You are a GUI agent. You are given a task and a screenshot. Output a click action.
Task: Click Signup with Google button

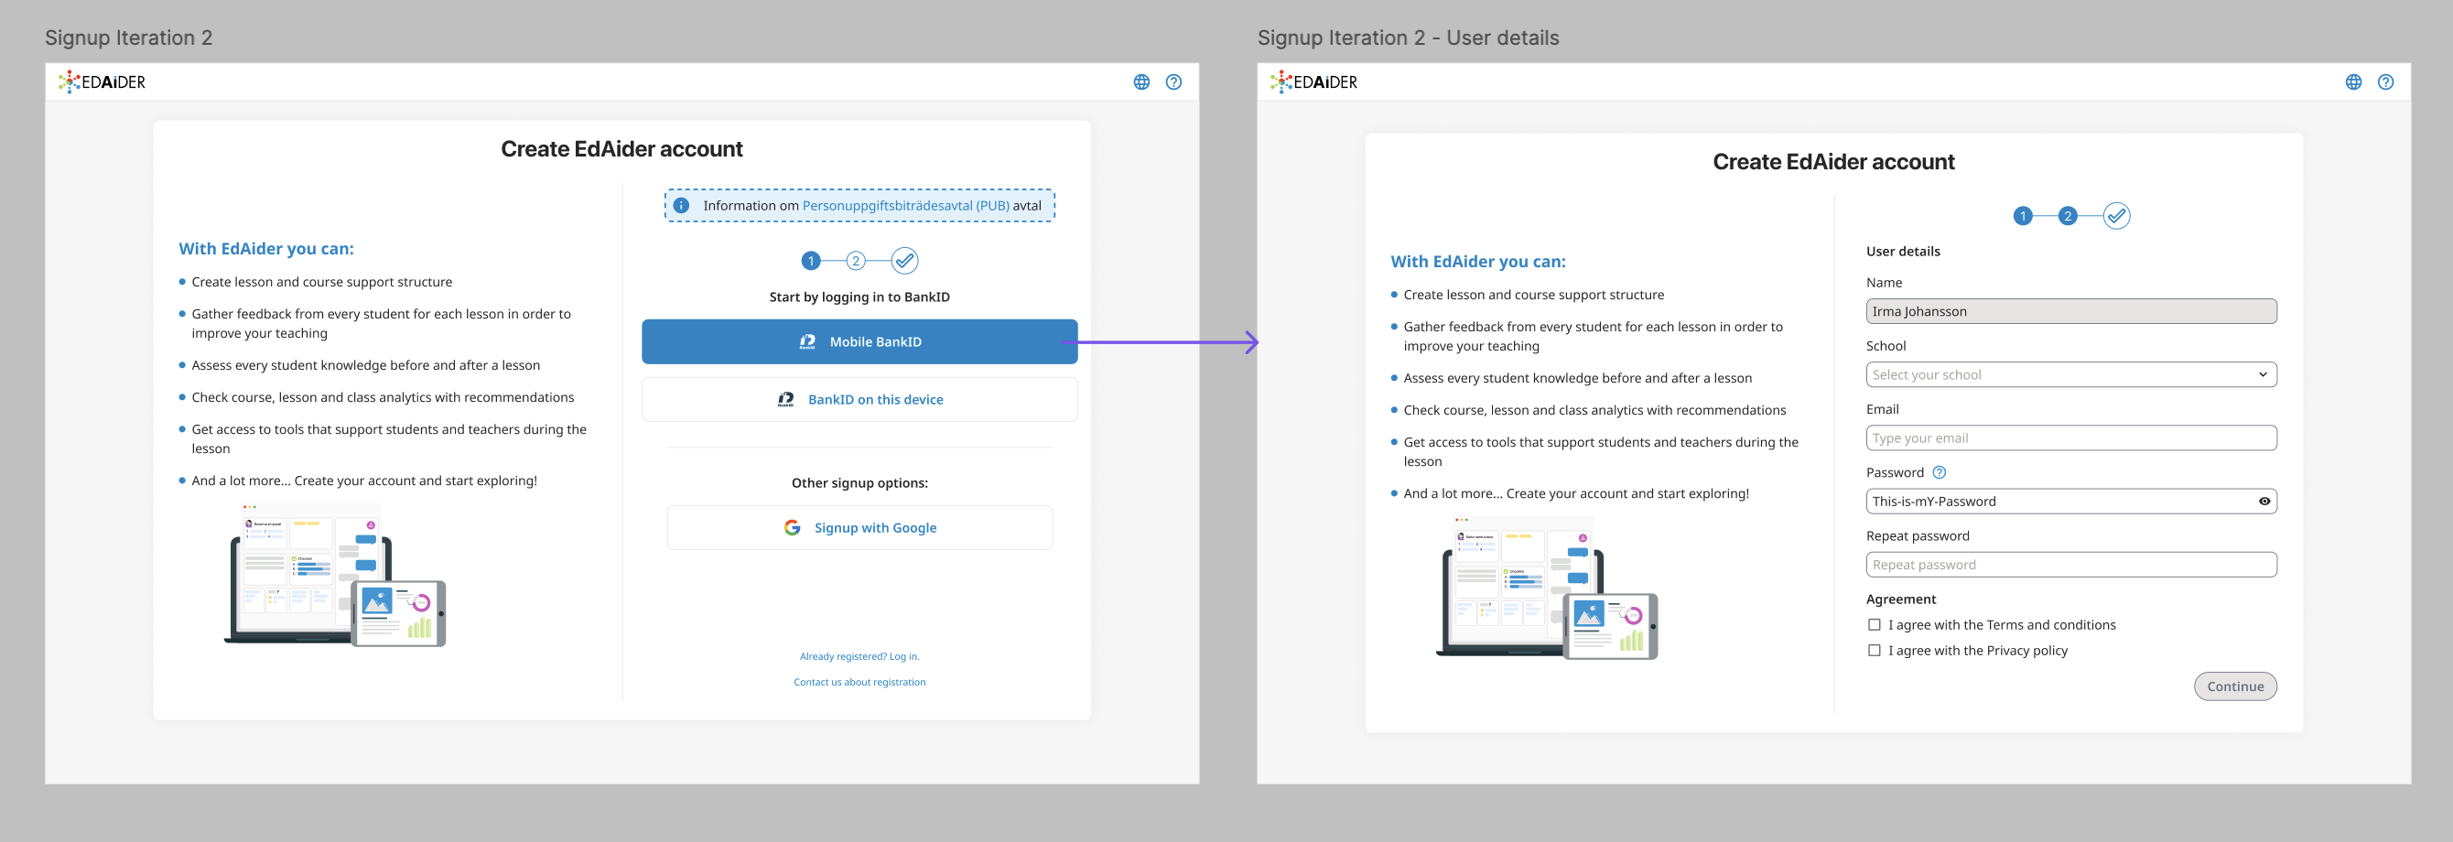pos(859,528)
